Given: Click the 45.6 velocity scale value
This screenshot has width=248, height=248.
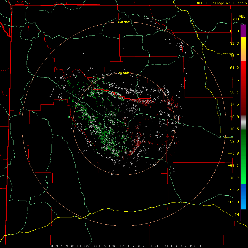Looking at the screenshot, I should tap(234, 80).
